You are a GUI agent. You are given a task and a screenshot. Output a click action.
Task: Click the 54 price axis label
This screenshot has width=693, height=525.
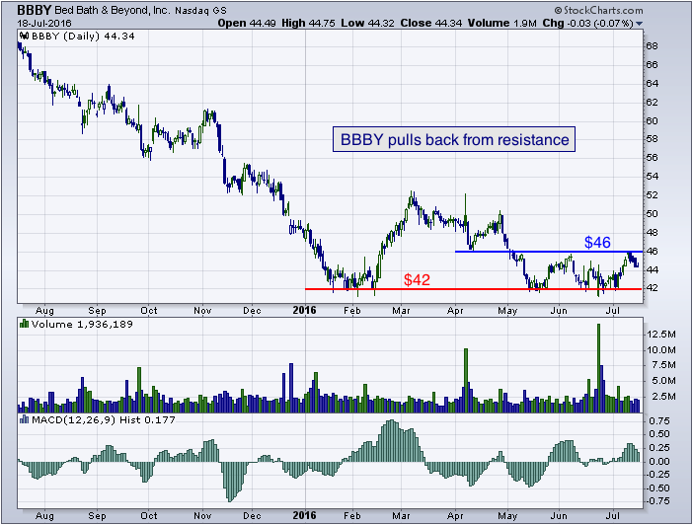(x=652, y=177)
